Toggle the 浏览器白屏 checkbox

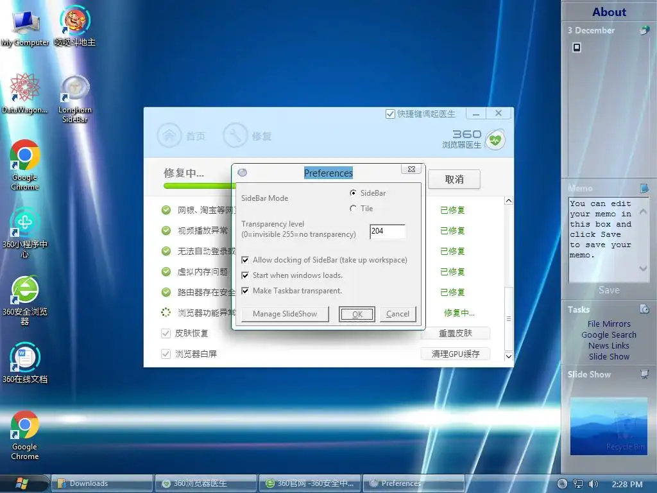166,354
